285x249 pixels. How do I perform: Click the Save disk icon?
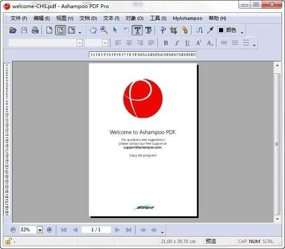[x=24, y=30]
